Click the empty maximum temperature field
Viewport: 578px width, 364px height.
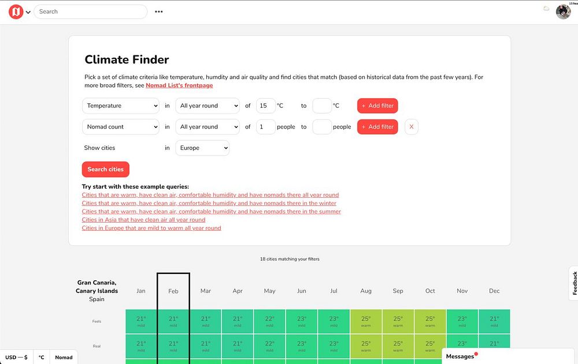point(322,106)
